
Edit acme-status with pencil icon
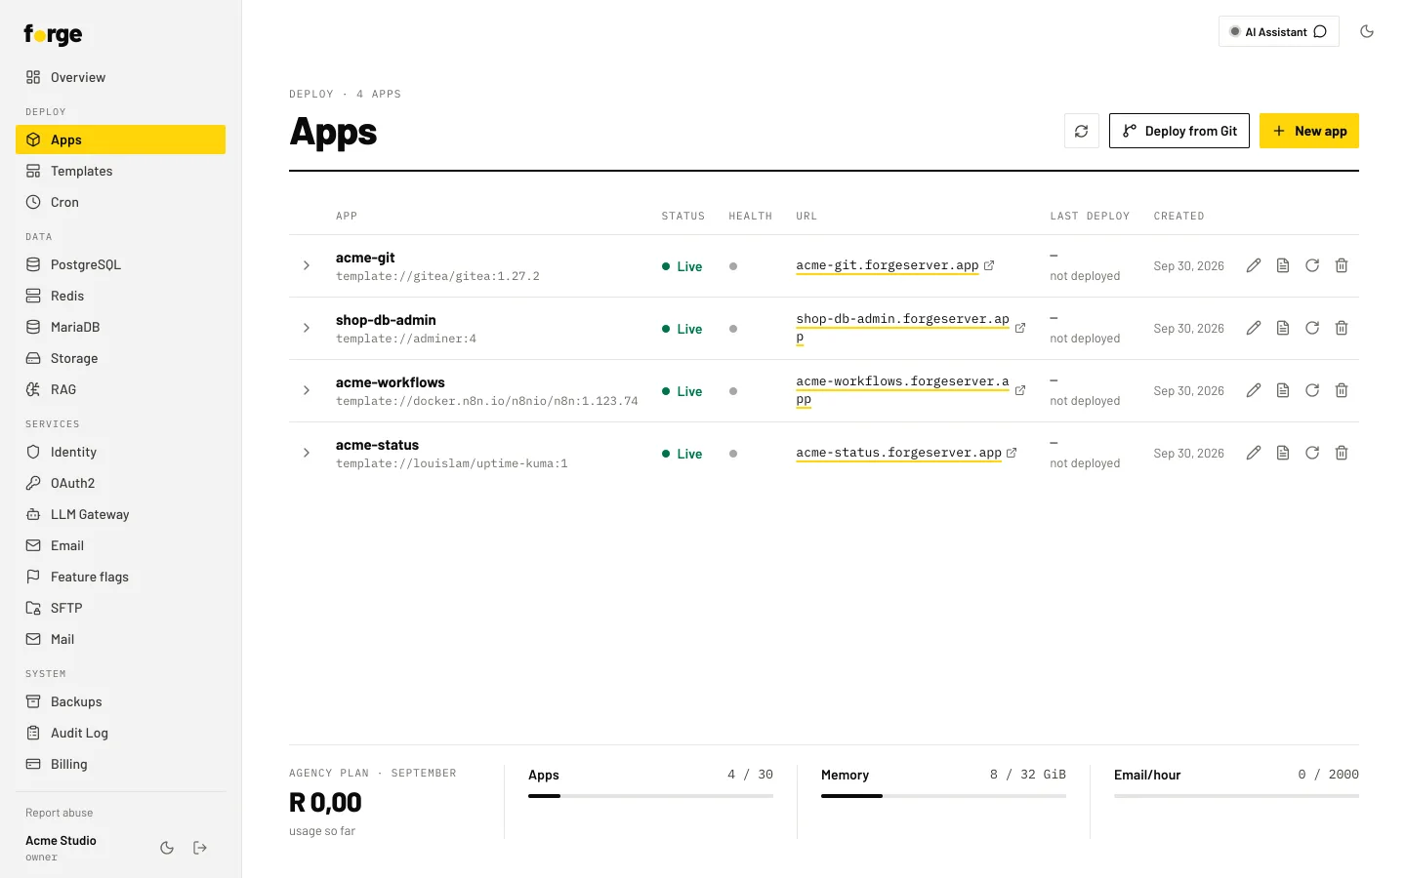pos(1254,453)
